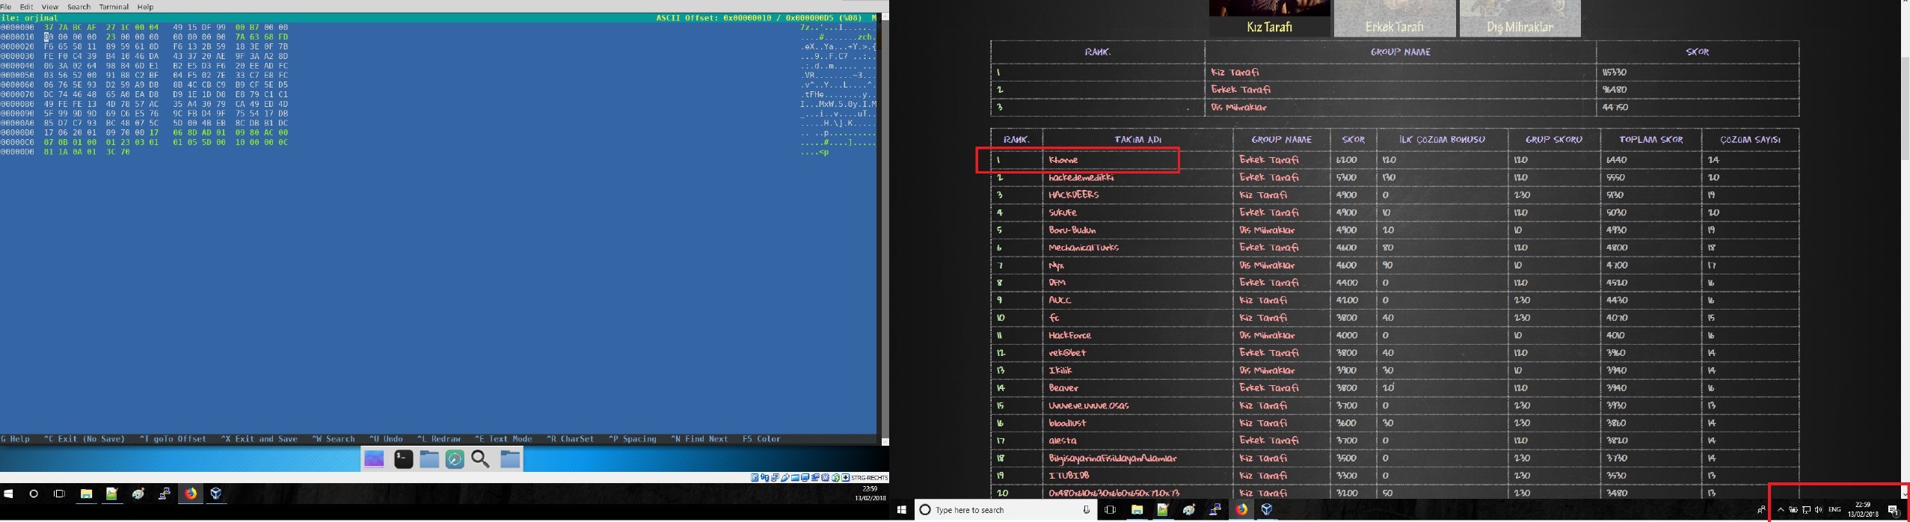Open the action center notifications icon
1910x522 pixels.
point(1894,511)
